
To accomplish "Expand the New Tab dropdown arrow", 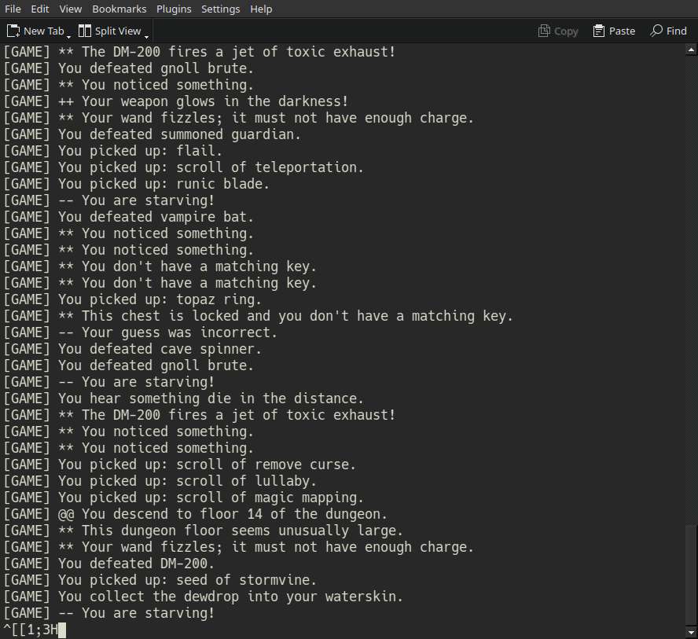I will coord(68,36).
